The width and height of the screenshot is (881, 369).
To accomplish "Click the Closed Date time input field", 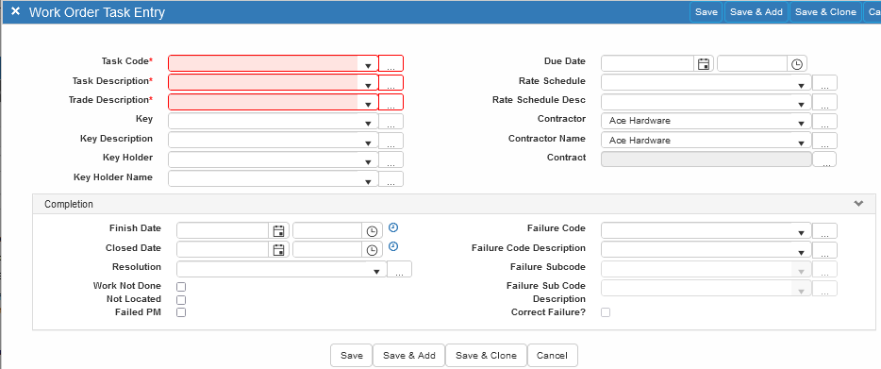I will pos(328,250).
